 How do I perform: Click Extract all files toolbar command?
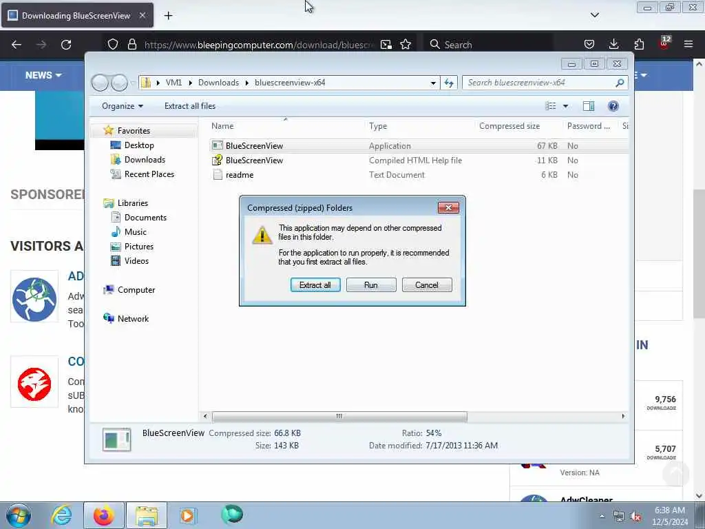[190, 106]
